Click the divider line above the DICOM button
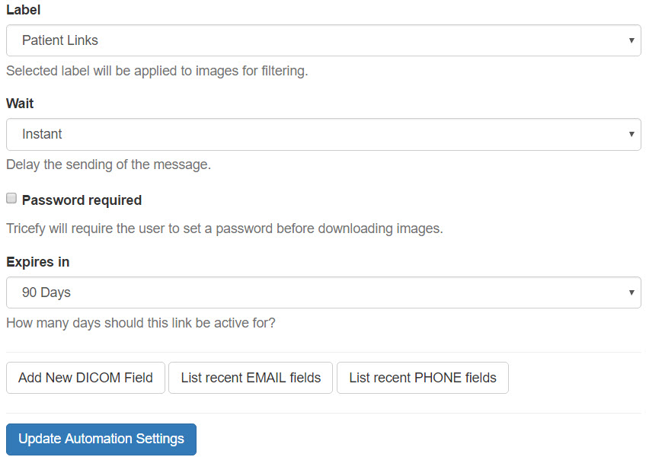The image size is (646, 457). 323,352
